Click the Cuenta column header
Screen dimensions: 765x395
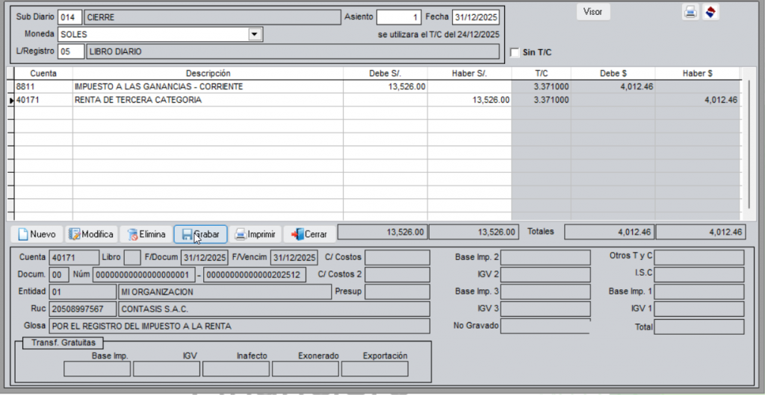pyautogui.click(x=43, y=74)
